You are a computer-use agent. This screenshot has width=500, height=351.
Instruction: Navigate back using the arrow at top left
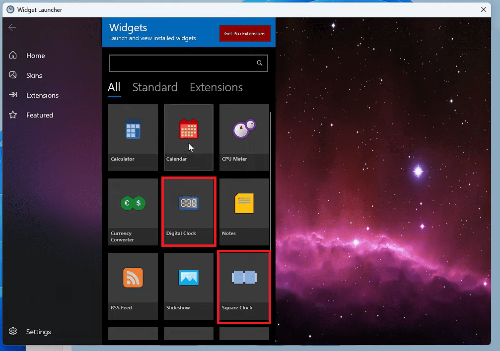[x=12, y=27]
